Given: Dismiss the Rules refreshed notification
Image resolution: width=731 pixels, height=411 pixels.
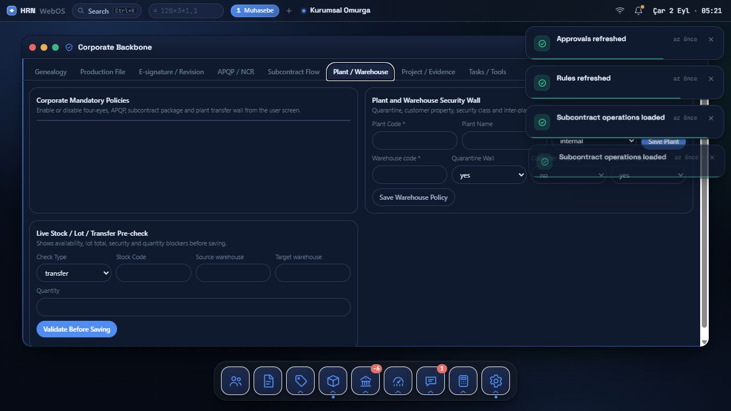Looking at the screenshot, I should point(711,79).
